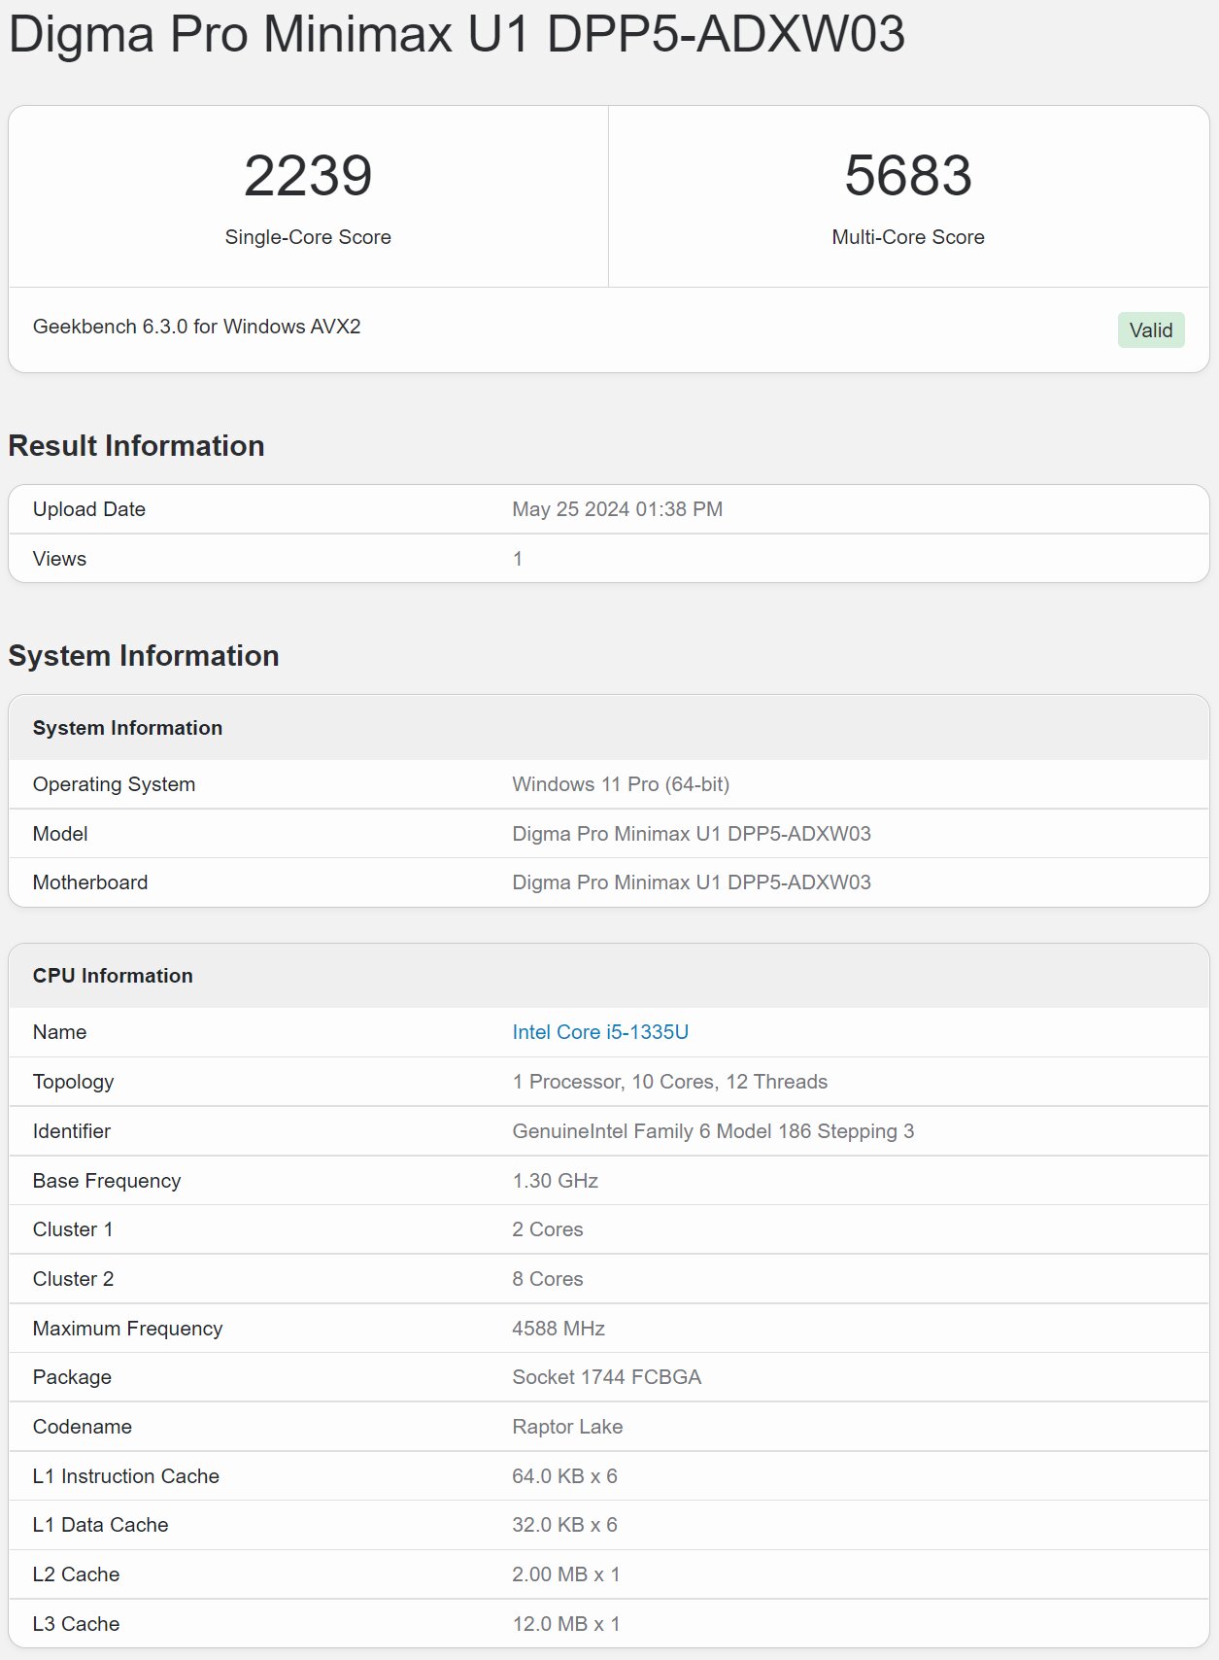Click the CPU Information table header
This screenshot has width=1219, height=1660.
tap(113, 976)
